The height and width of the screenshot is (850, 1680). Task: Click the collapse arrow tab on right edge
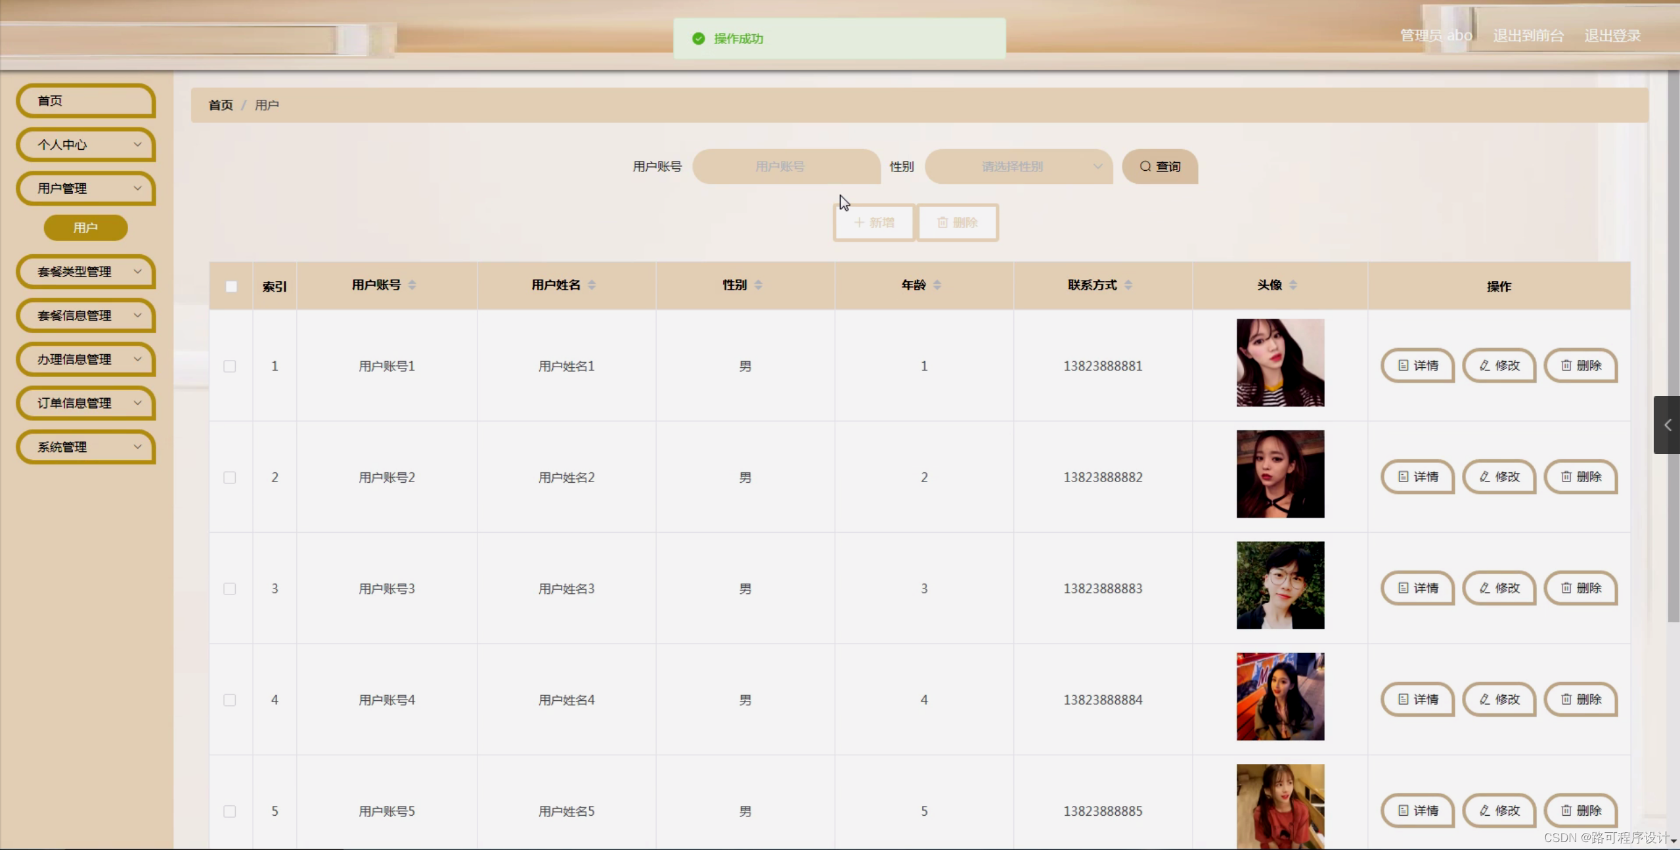(1667, 425)
